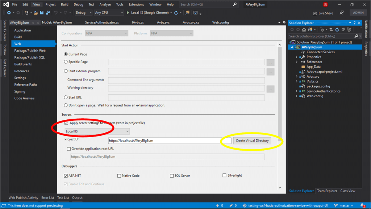Open the master branch dropdown in status bar

pyautogui.click(x=344, y=206)
